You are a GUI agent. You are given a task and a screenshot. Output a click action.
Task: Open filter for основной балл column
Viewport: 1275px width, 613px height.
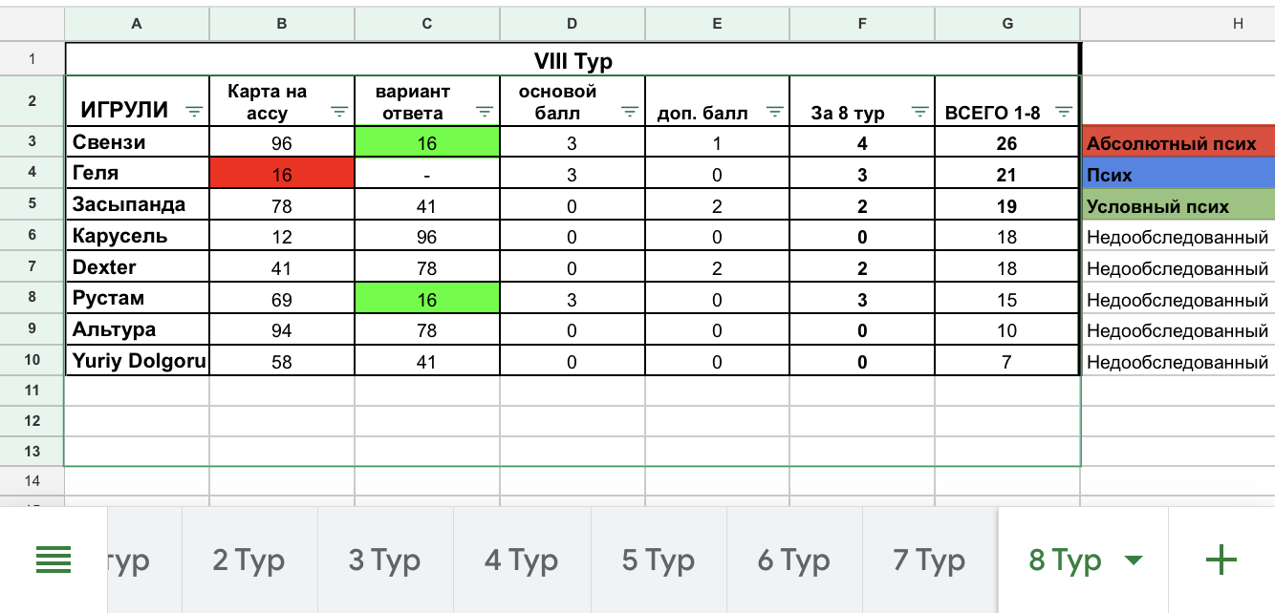click(x=630, y=112)
